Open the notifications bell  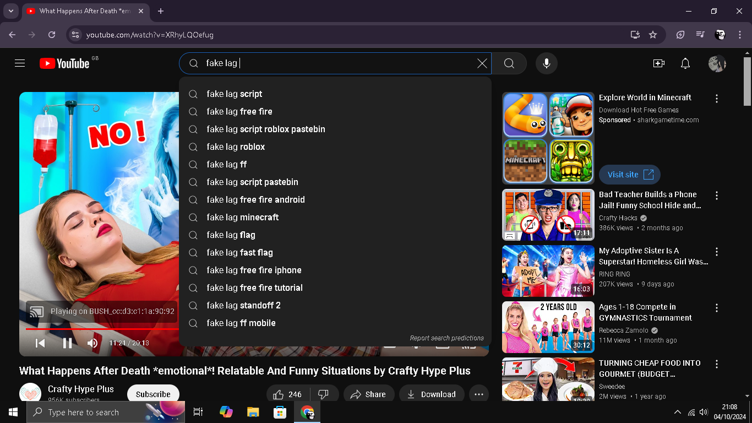(x=685, y=63)
